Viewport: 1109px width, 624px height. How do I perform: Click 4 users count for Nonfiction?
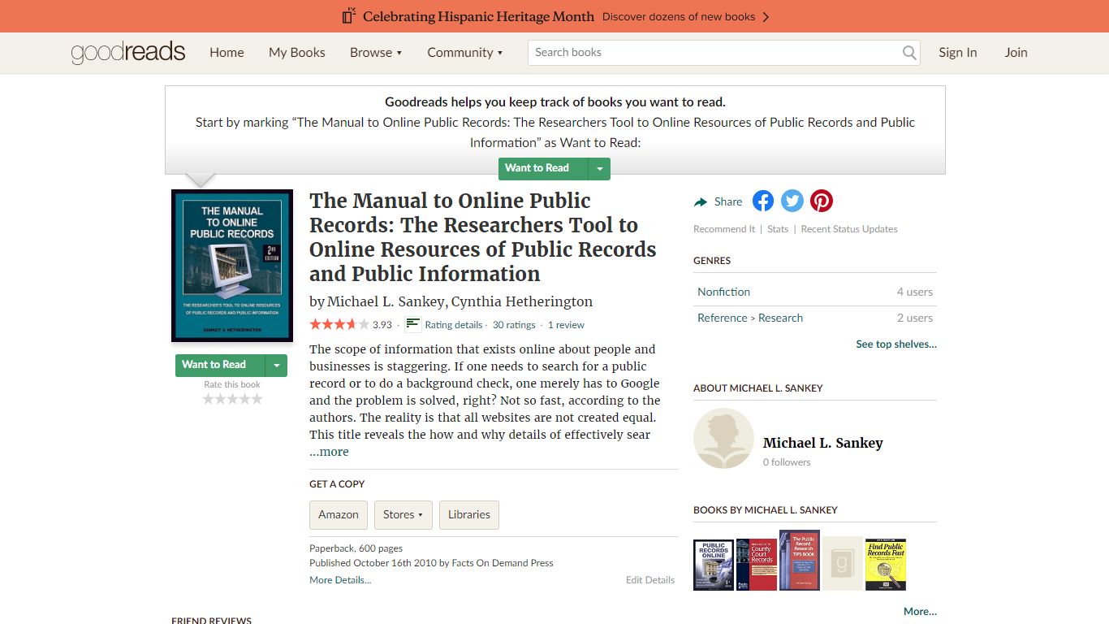(x=914, y=292)
